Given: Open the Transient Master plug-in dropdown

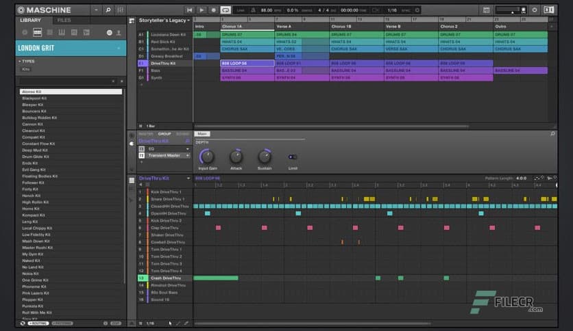Looking at the screenshot, I should click(188, 156).
